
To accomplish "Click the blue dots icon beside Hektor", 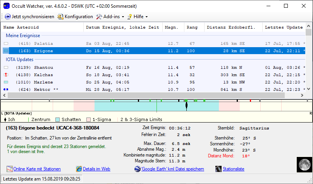I will 6,89.
